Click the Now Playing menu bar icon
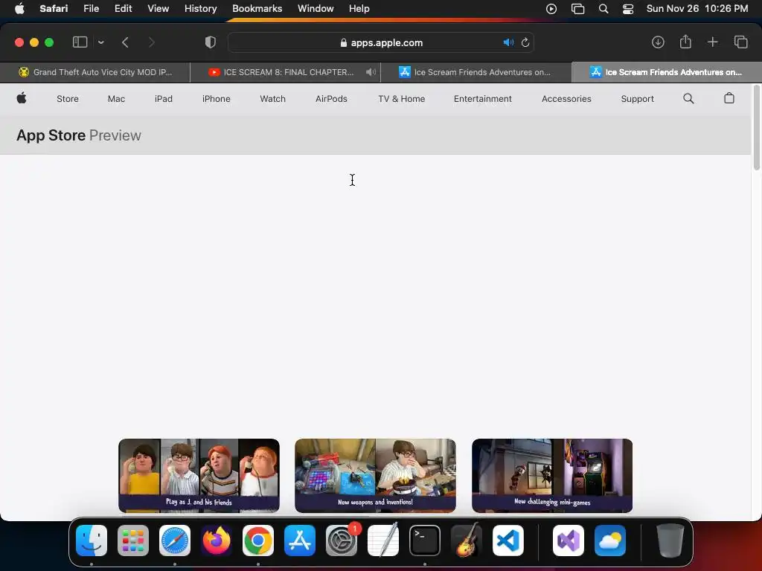762x571 pixels. (551, 8)
